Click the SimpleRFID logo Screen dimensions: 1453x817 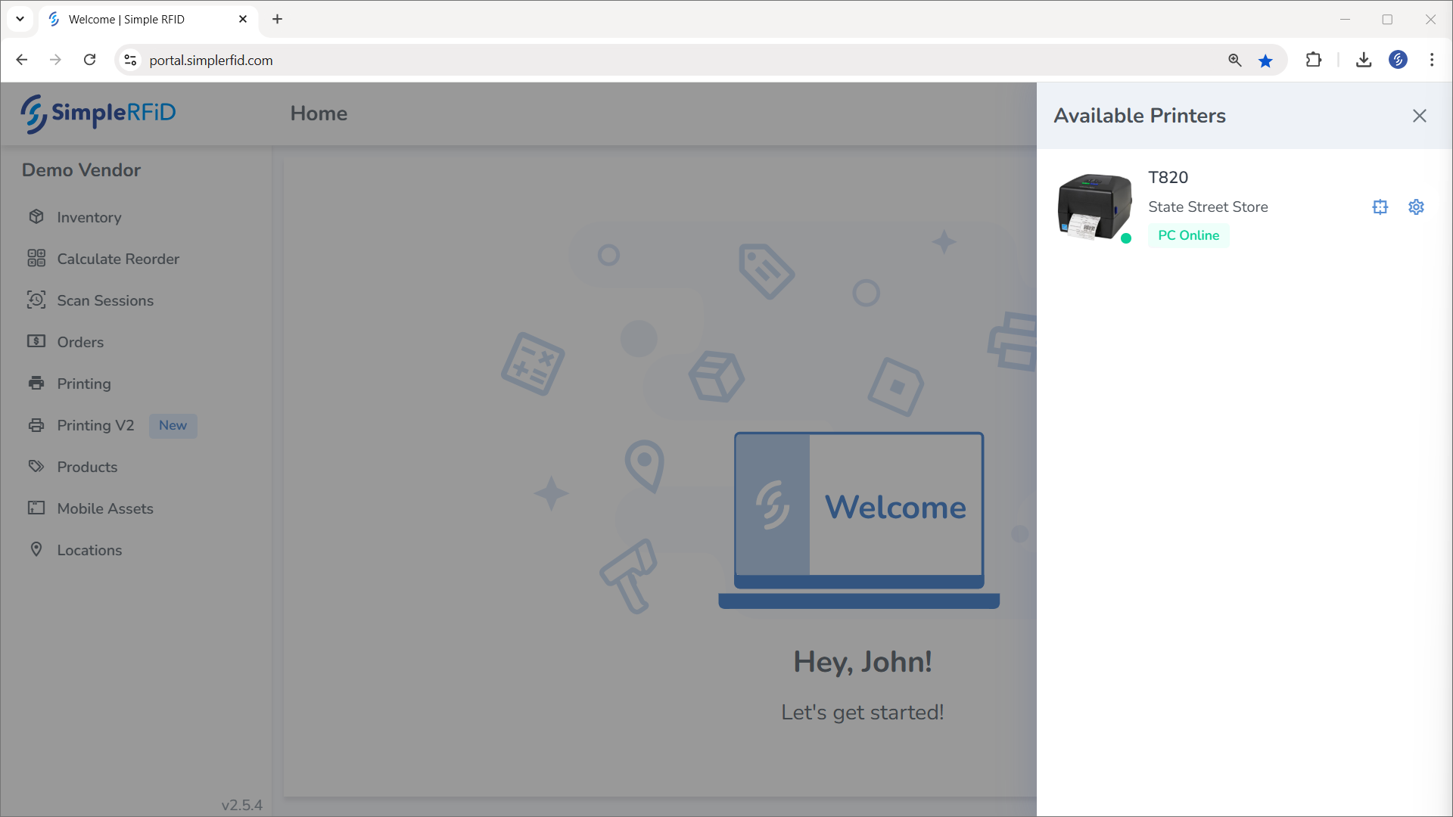click(98, 113)
